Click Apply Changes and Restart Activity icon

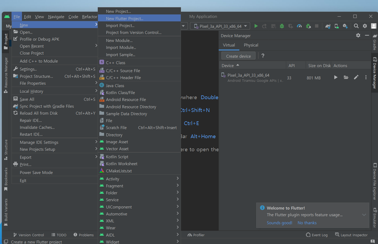(x=264, y=26)
